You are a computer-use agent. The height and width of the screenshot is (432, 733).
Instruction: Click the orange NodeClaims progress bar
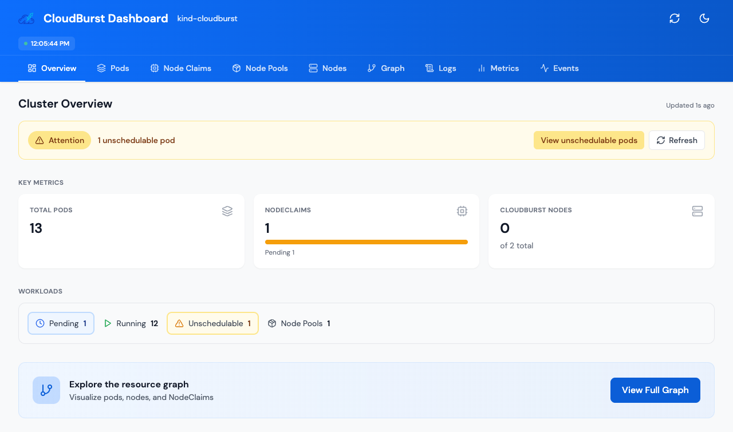[x=366, y=242]
